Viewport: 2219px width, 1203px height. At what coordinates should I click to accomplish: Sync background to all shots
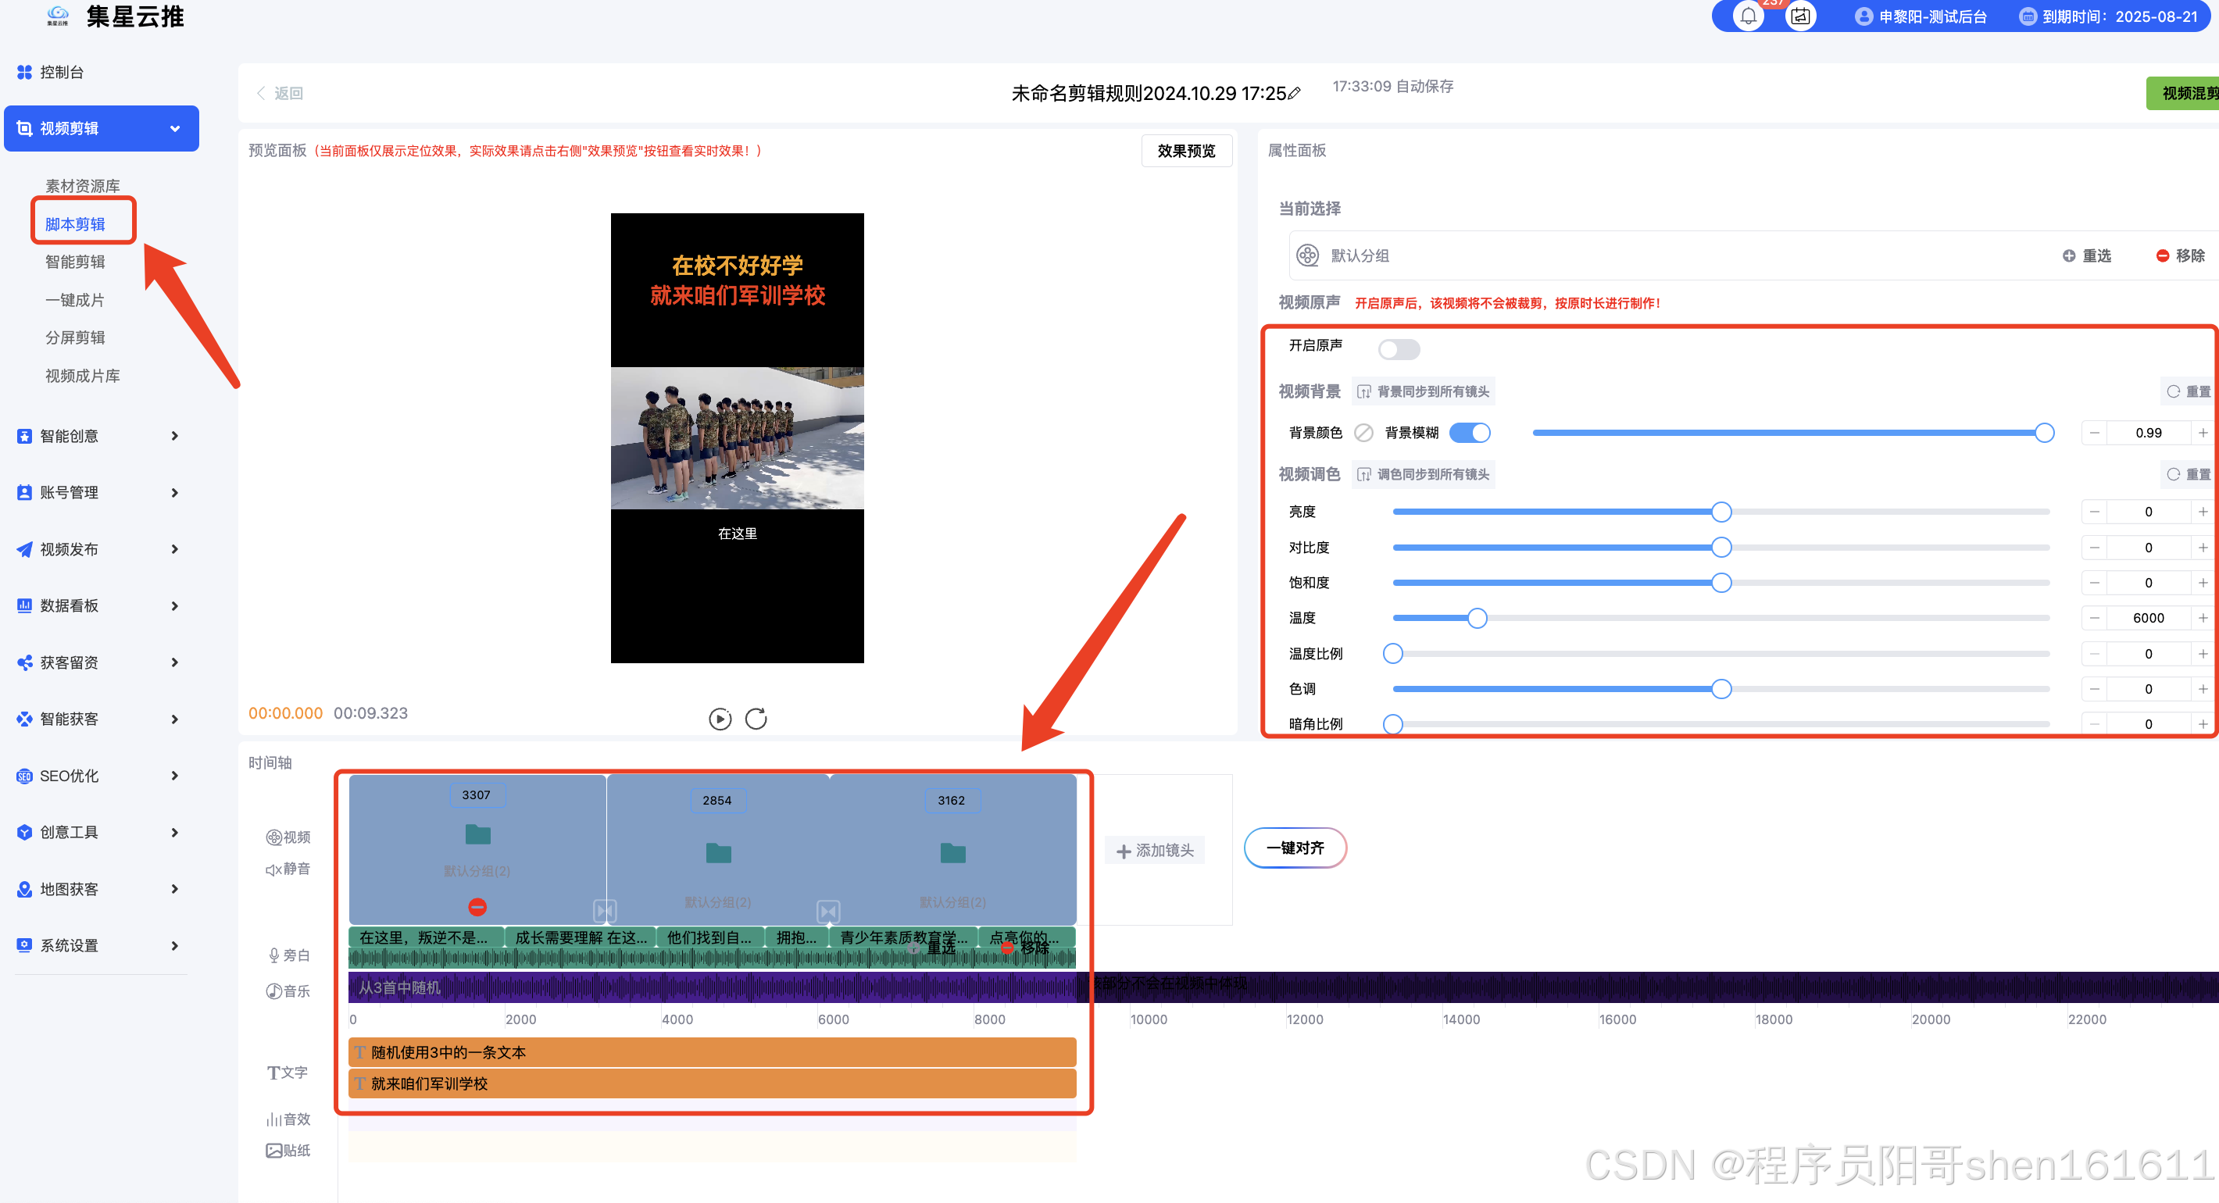1423,392
